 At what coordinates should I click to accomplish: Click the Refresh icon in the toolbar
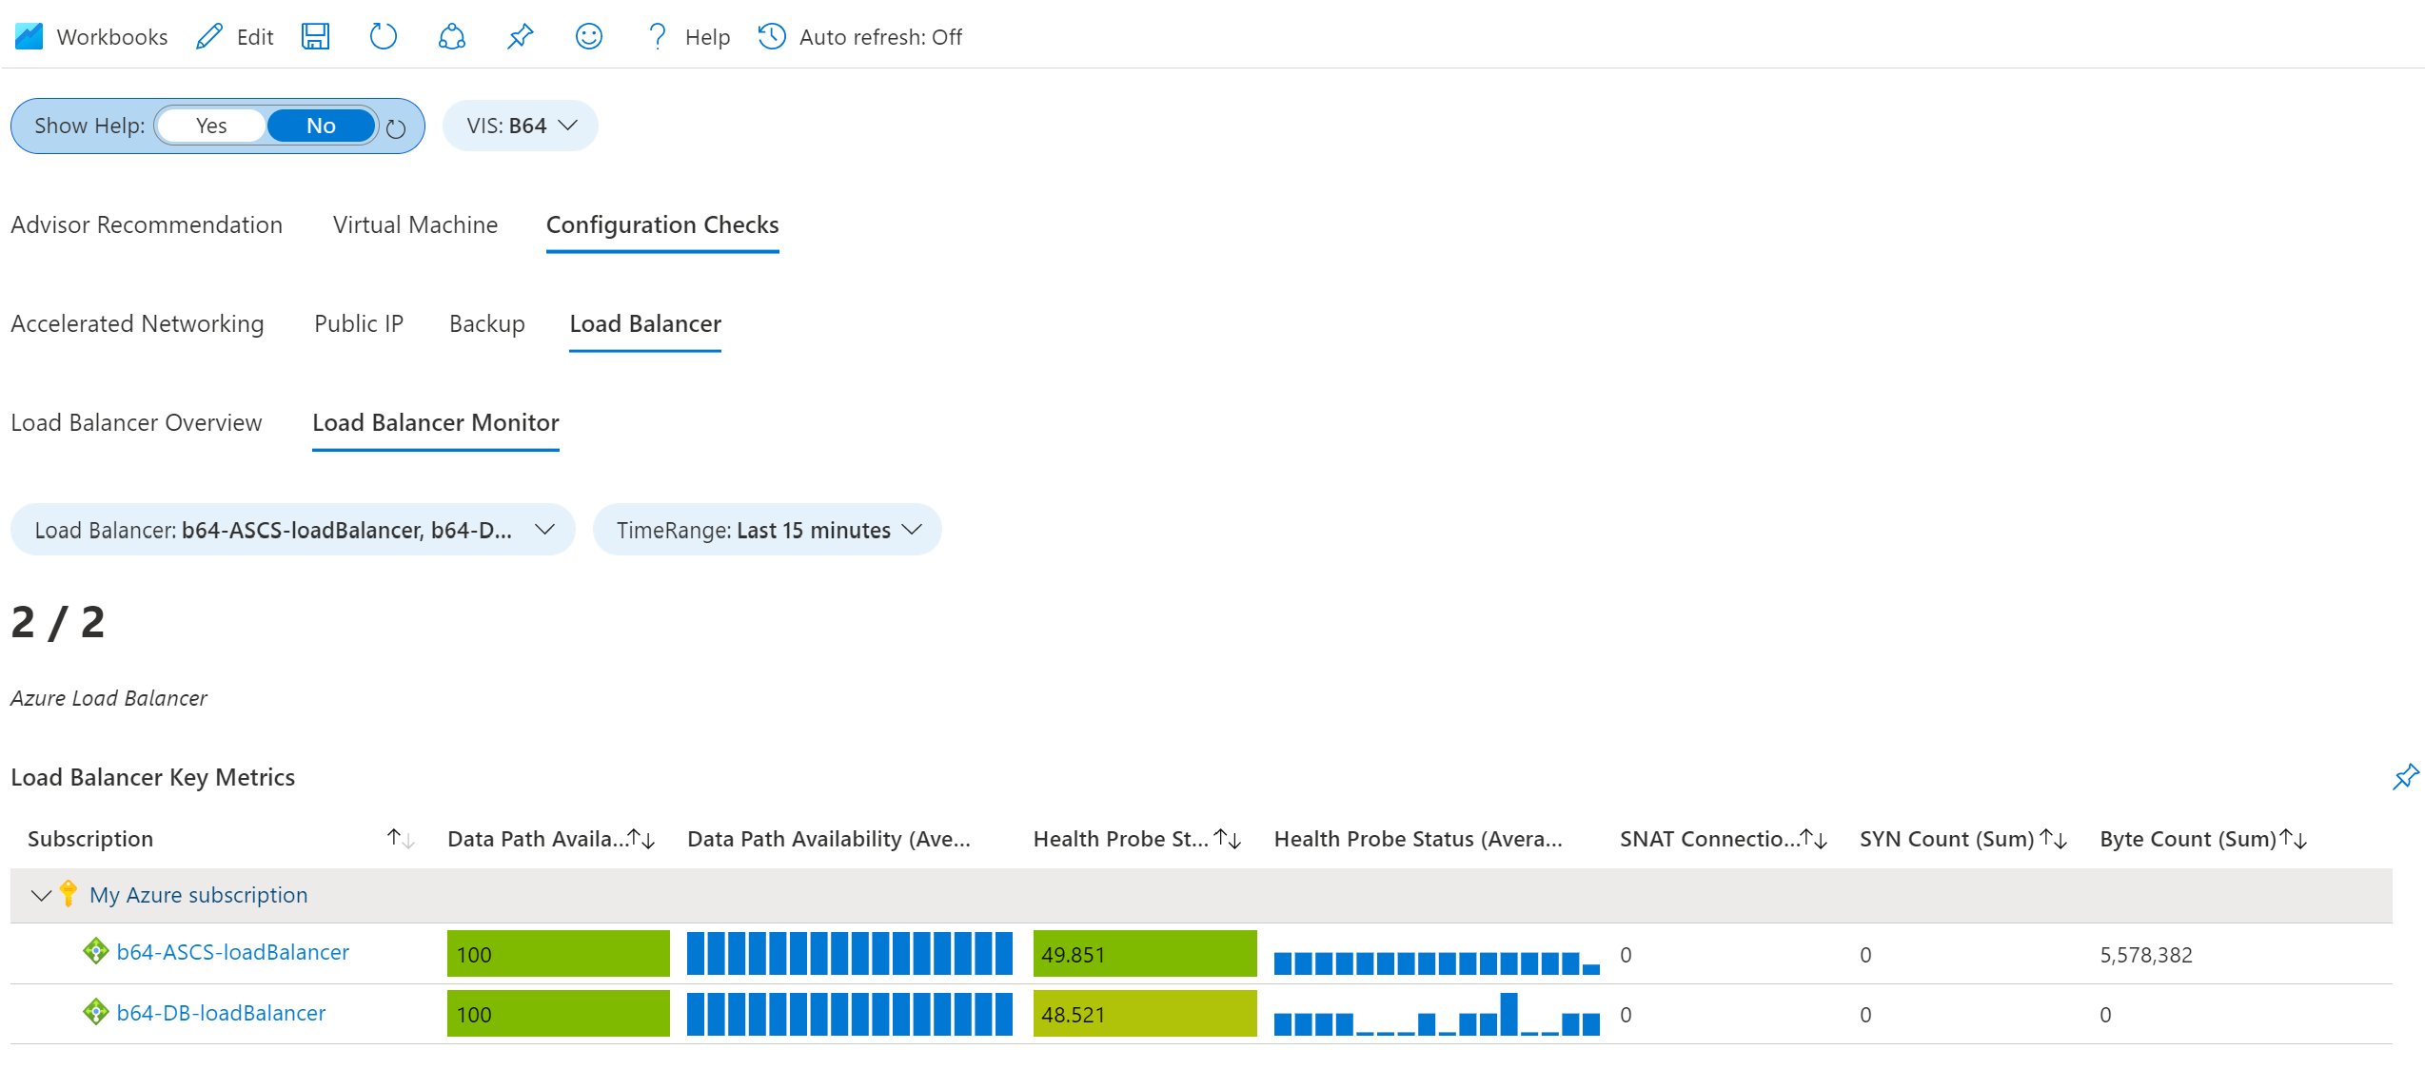coord(383,37)
